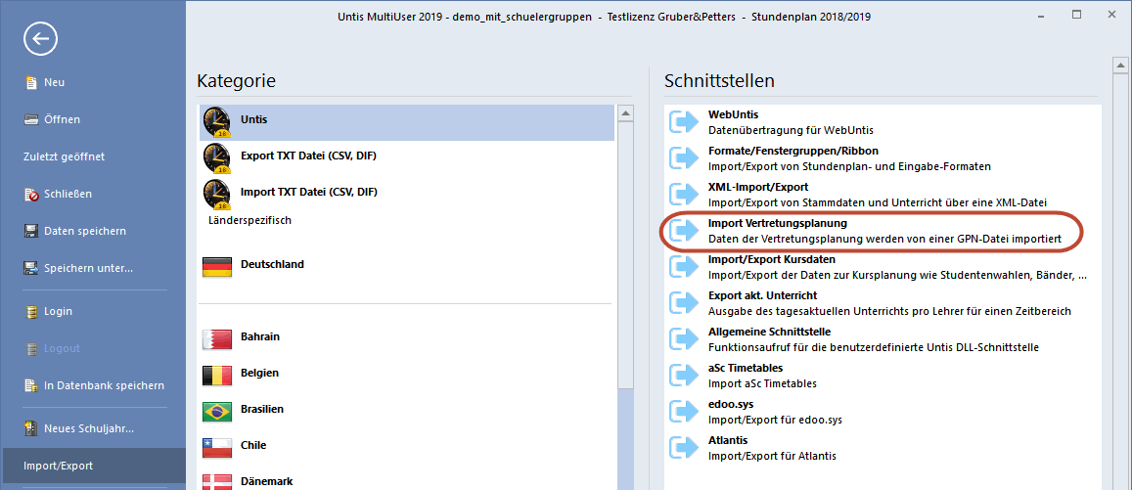The height and width of the screenshot is (490, 1132).
Task: Click the Kategorie list scrollbar thumb
Action: pyautogui.click(x=626, y=256)
